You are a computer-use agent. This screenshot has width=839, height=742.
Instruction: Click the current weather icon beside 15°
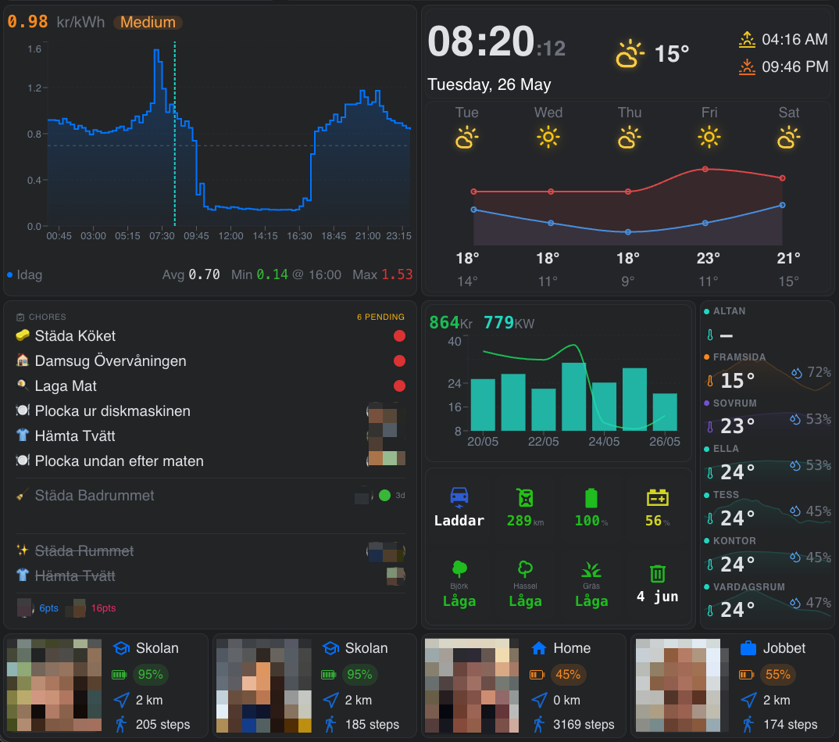pos(630,53)
